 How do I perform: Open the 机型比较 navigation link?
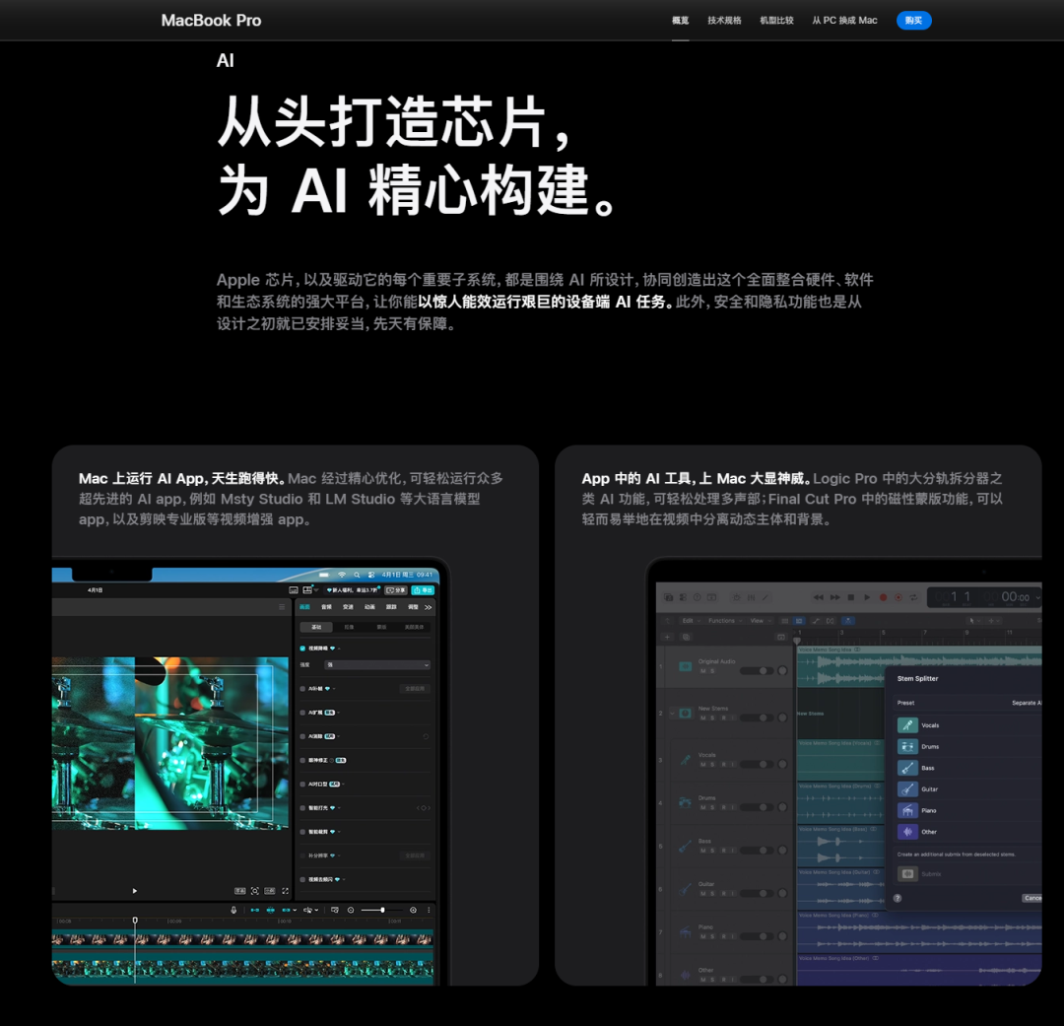click(776, 21)
